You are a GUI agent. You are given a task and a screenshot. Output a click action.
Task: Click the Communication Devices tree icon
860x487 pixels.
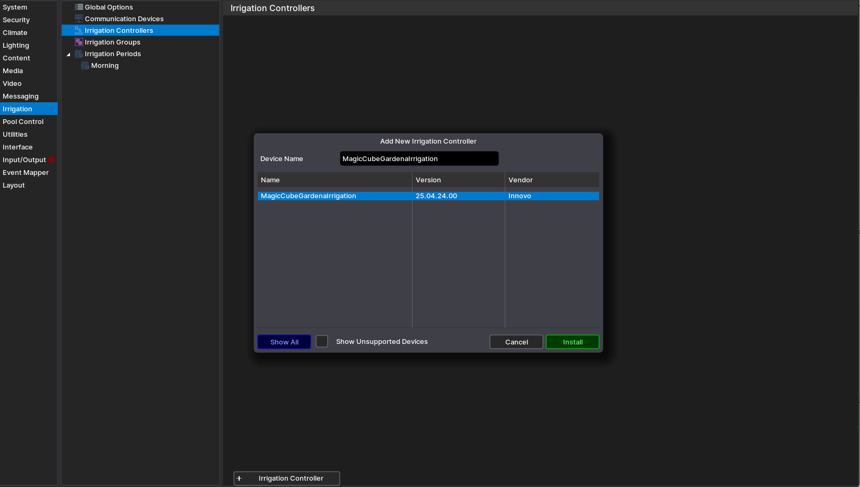79,19
